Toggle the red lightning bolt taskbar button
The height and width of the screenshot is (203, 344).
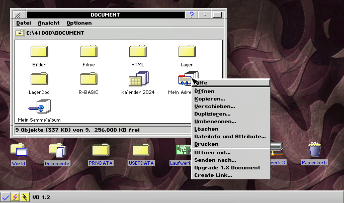[x=15, y=197]
